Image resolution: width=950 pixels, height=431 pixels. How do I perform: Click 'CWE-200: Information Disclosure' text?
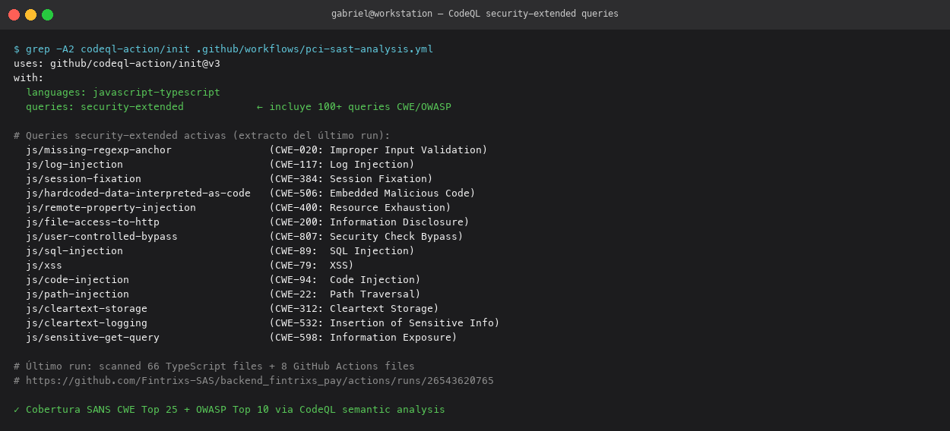[369, 222]
